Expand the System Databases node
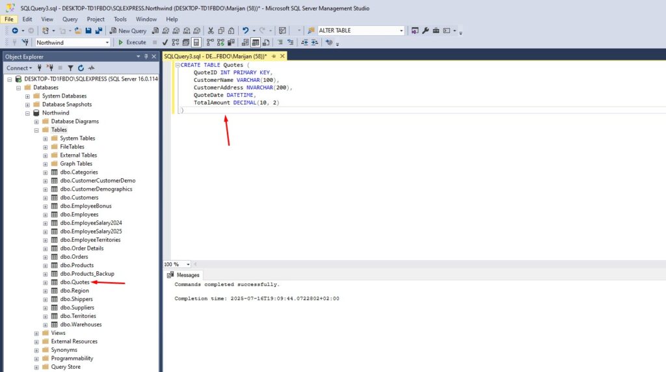The image size is (666, 372). tap(27, 96)
